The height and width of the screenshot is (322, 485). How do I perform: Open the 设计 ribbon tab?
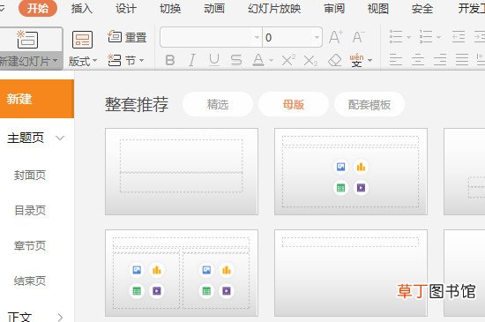(x=126, y=8)
